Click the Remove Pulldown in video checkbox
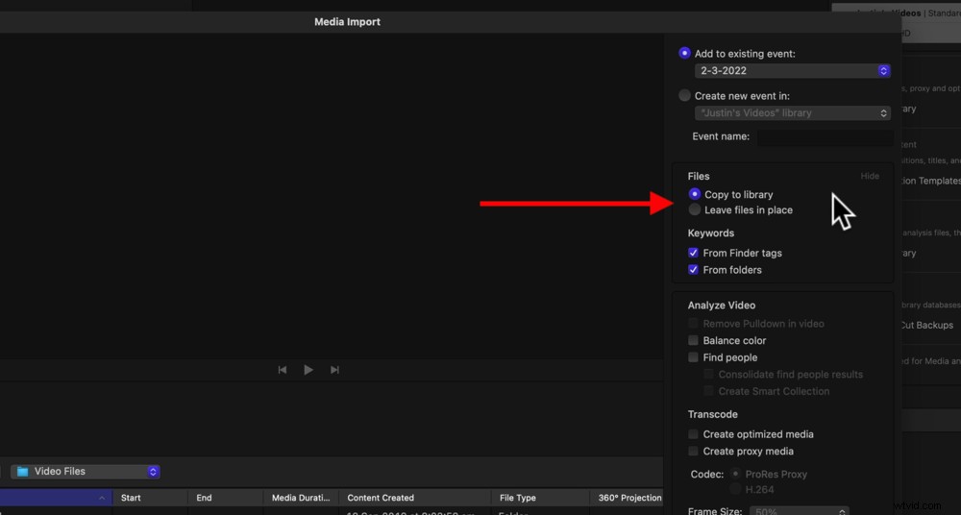The width and height of the screenshot is (961, 515). 693,323
